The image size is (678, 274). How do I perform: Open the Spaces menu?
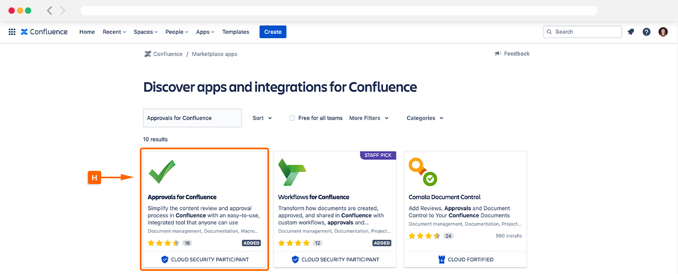coord(146,32)
